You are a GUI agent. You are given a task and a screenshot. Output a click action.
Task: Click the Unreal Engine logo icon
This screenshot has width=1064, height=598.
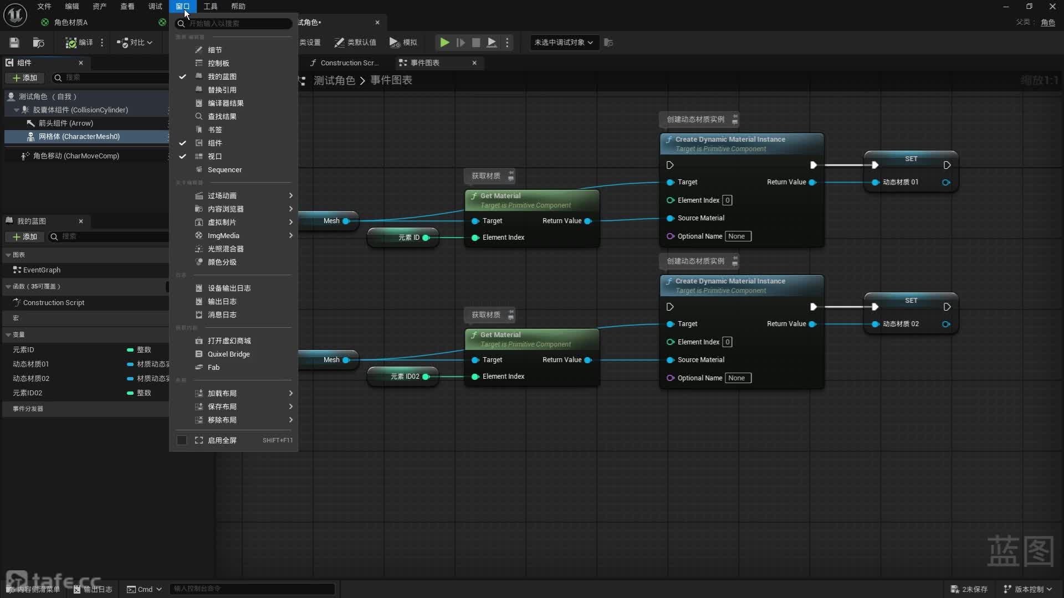click(x=15, y=15)
